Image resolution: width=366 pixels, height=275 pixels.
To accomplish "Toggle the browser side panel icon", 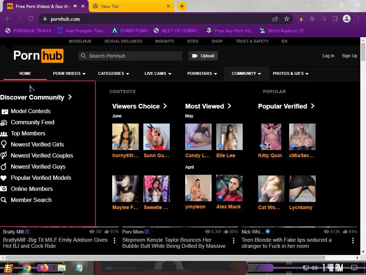I will tap(335, 19).
